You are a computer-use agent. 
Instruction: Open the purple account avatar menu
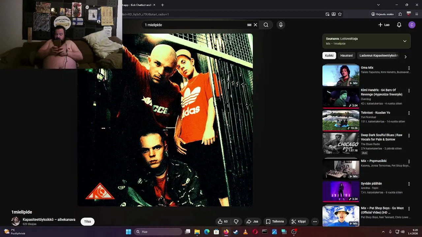[412, 25]
